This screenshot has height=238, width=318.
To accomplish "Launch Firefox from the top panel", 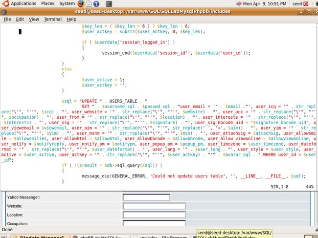I will (81, 3).
